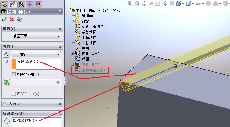This screenshot has height=127, width=230.
Task: Click the Zoom to Area icon
Action: tap(137, 3)
